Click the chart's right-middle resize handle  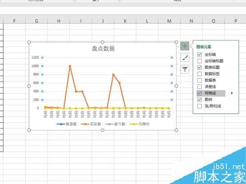(176, 86)
